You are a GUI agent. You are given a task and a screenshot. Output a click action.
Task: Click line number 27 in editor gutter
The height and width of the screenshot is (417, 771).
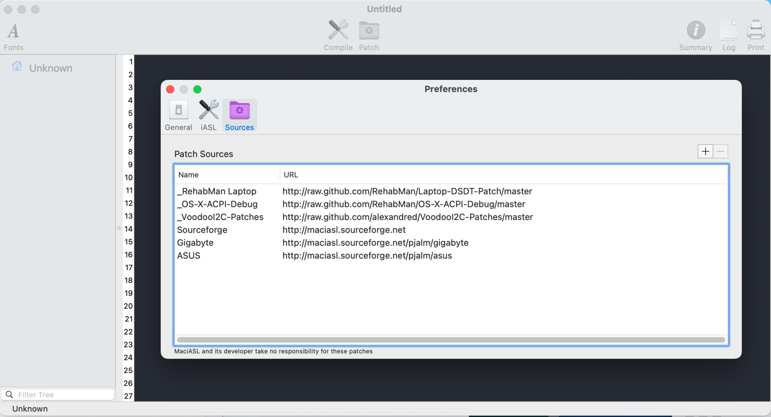[128, 396]
